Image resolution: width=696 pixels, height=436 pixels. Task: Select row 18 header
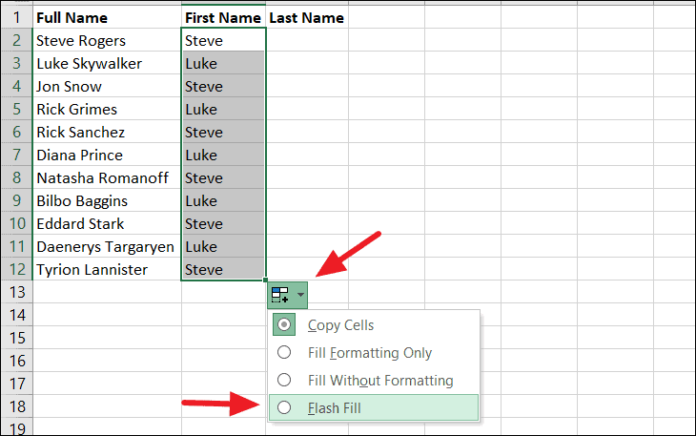pyautogui.click(x=15, y=406)
